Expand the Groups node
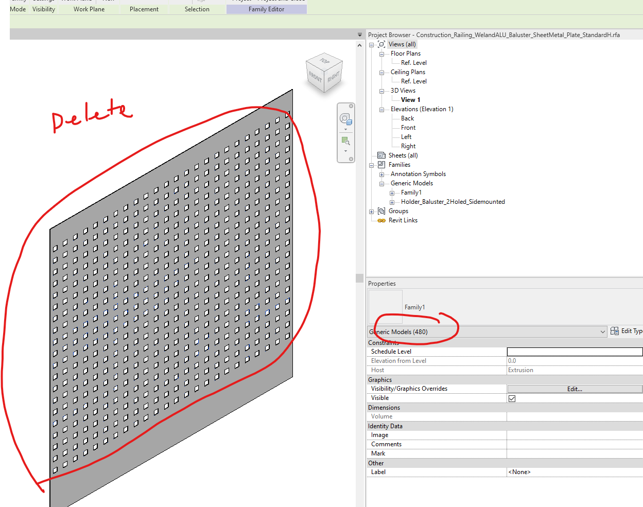This screenshot has width=643, height=507. 372,212
